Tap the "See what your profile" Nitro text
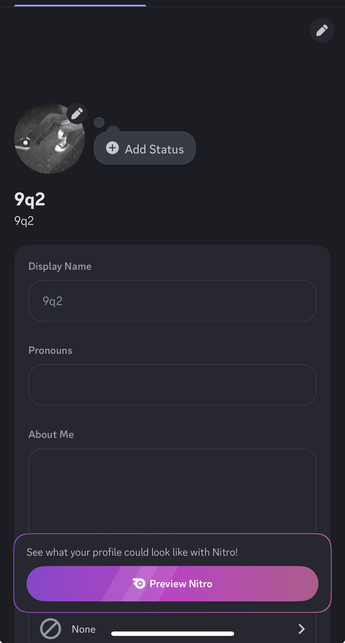Image resolution: width=345 pixels, height=643 pixels. pos(132,552)
